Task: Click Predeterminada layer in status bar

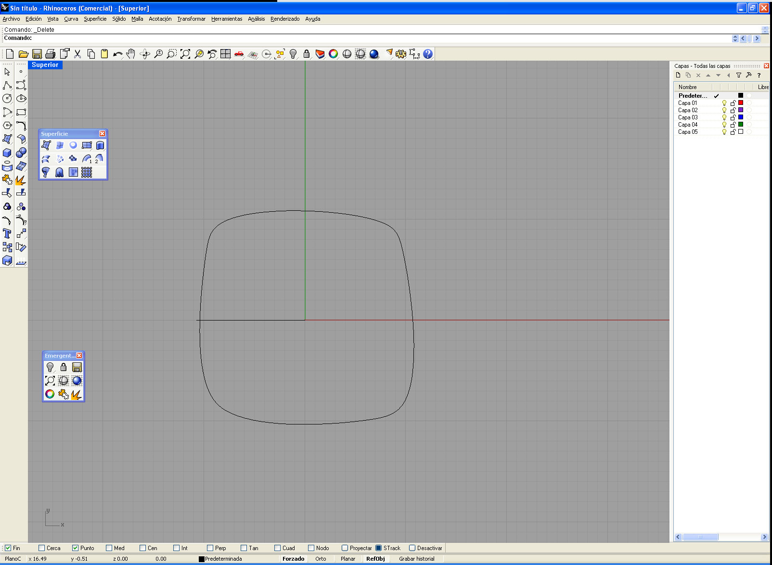Action: pos(221,559)
